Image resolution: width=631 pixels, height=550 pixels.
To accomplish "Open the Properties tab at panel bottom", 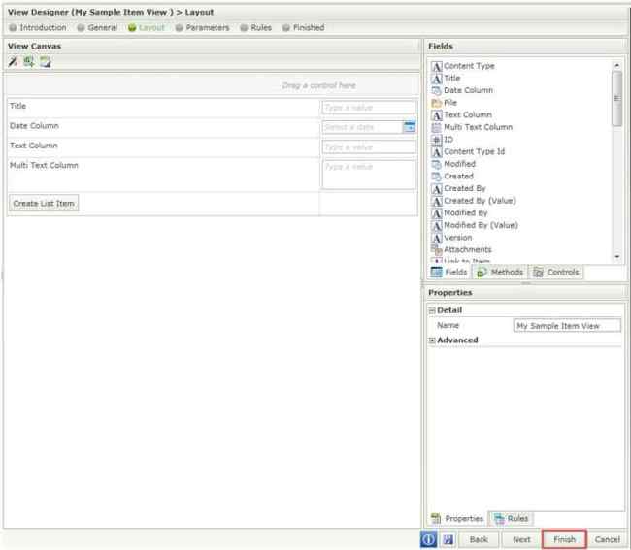I will coord(457,518).
